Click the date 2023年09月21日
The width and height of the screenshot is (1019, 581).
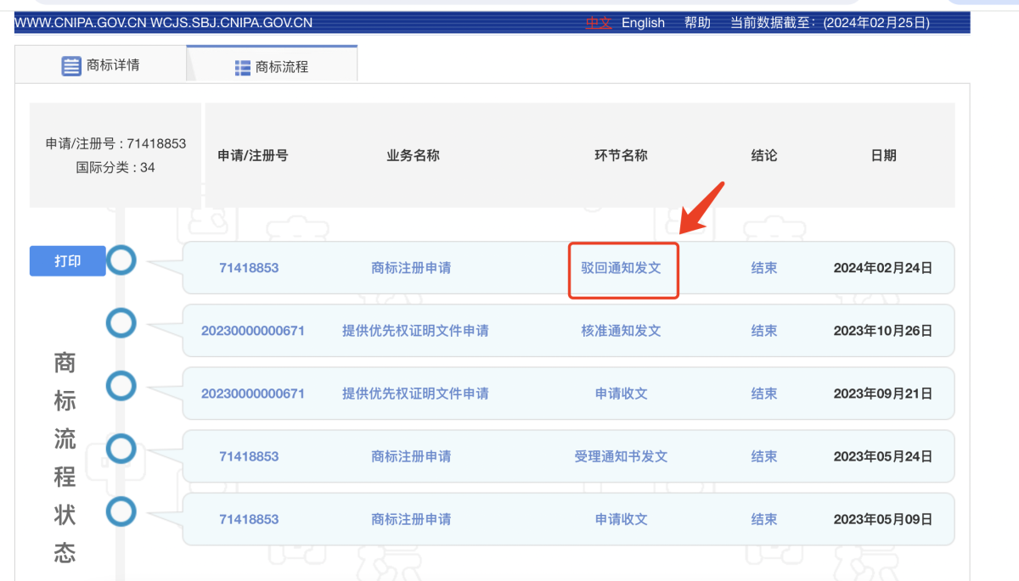(x=883, y=394)
